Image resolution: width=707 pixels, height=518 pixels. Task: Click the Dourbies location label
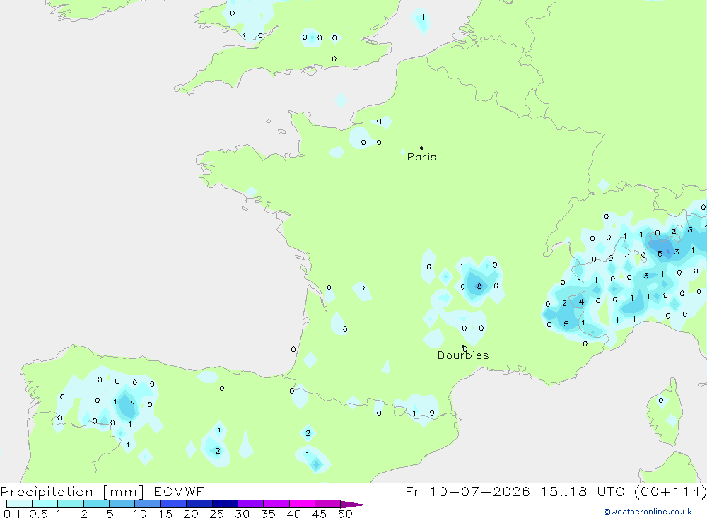click(463, 355)
